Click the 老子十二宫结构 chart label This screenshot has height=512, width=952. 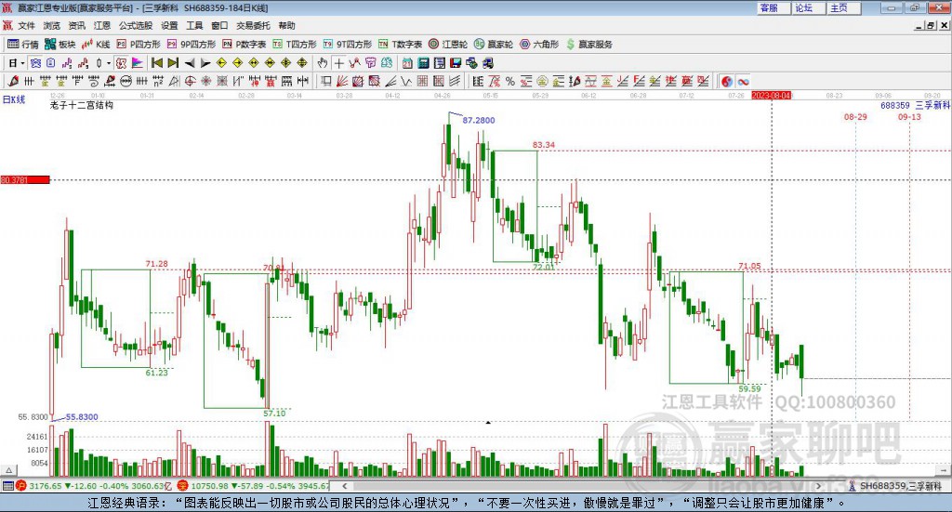tap(82, 105)
